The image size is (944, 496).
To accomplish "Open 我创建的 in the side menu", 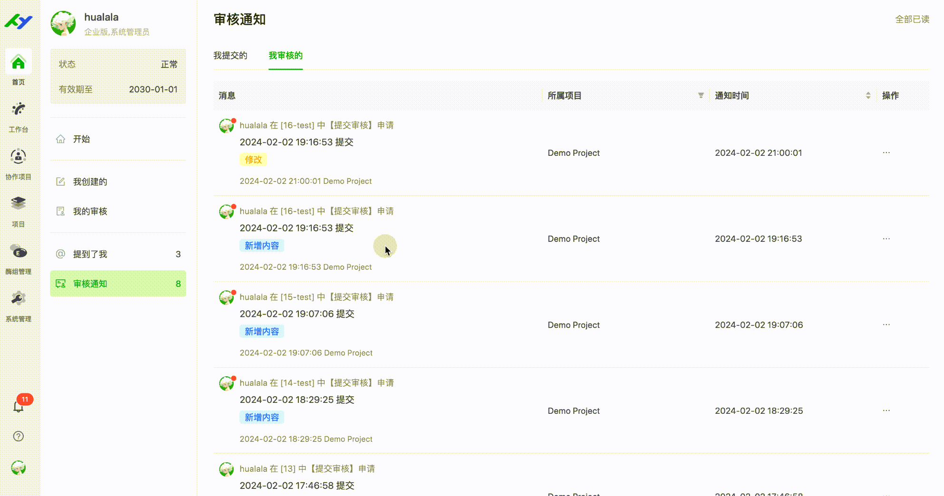I will pos(90,182).
